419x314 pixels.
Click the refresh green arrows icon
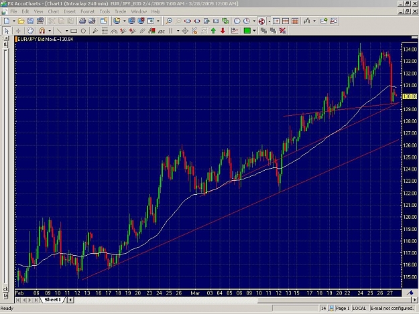225,21
